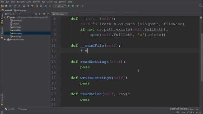Click settings.py in the navigation breadcrumb

(x=20, y=10)
